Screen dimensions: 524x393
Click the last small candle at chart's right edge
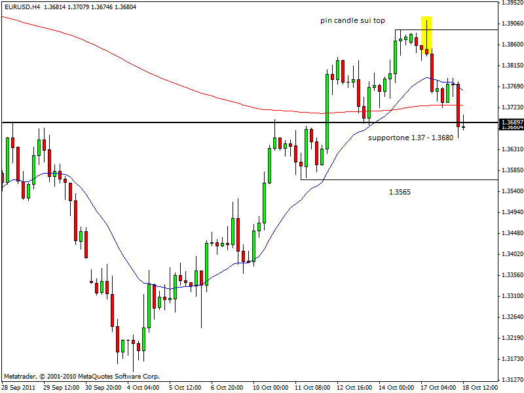(463, 126)
